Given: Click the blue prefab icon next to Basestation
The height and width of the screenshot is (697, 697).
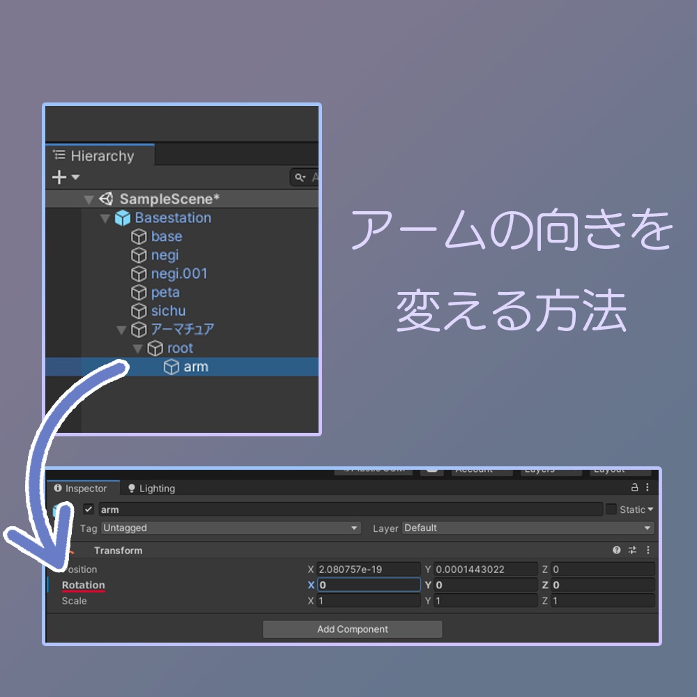Looking at the screenshot, I should pyautogui.click(x=122, y=217).
